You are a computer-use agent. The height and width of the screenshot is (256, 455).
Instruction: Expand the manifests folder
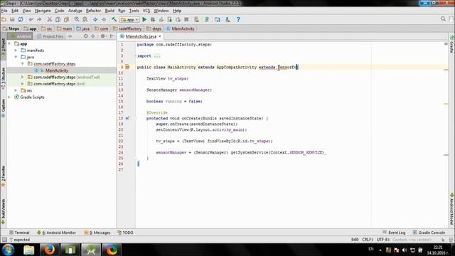coord(16,50)
